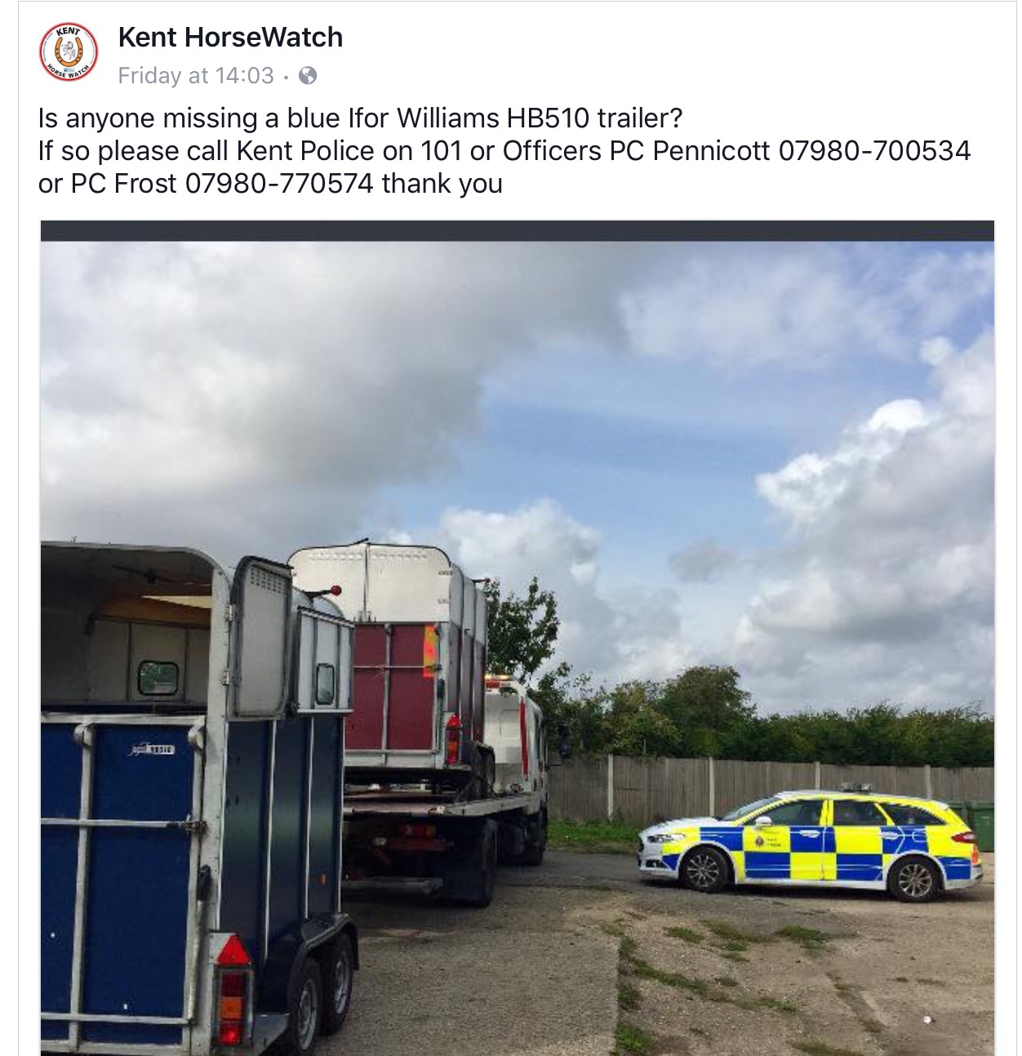This screenshot has width=1022, height=1056.
Task: Open the Kent HorseWatch profile picture
Action: [x=69, y=52]
